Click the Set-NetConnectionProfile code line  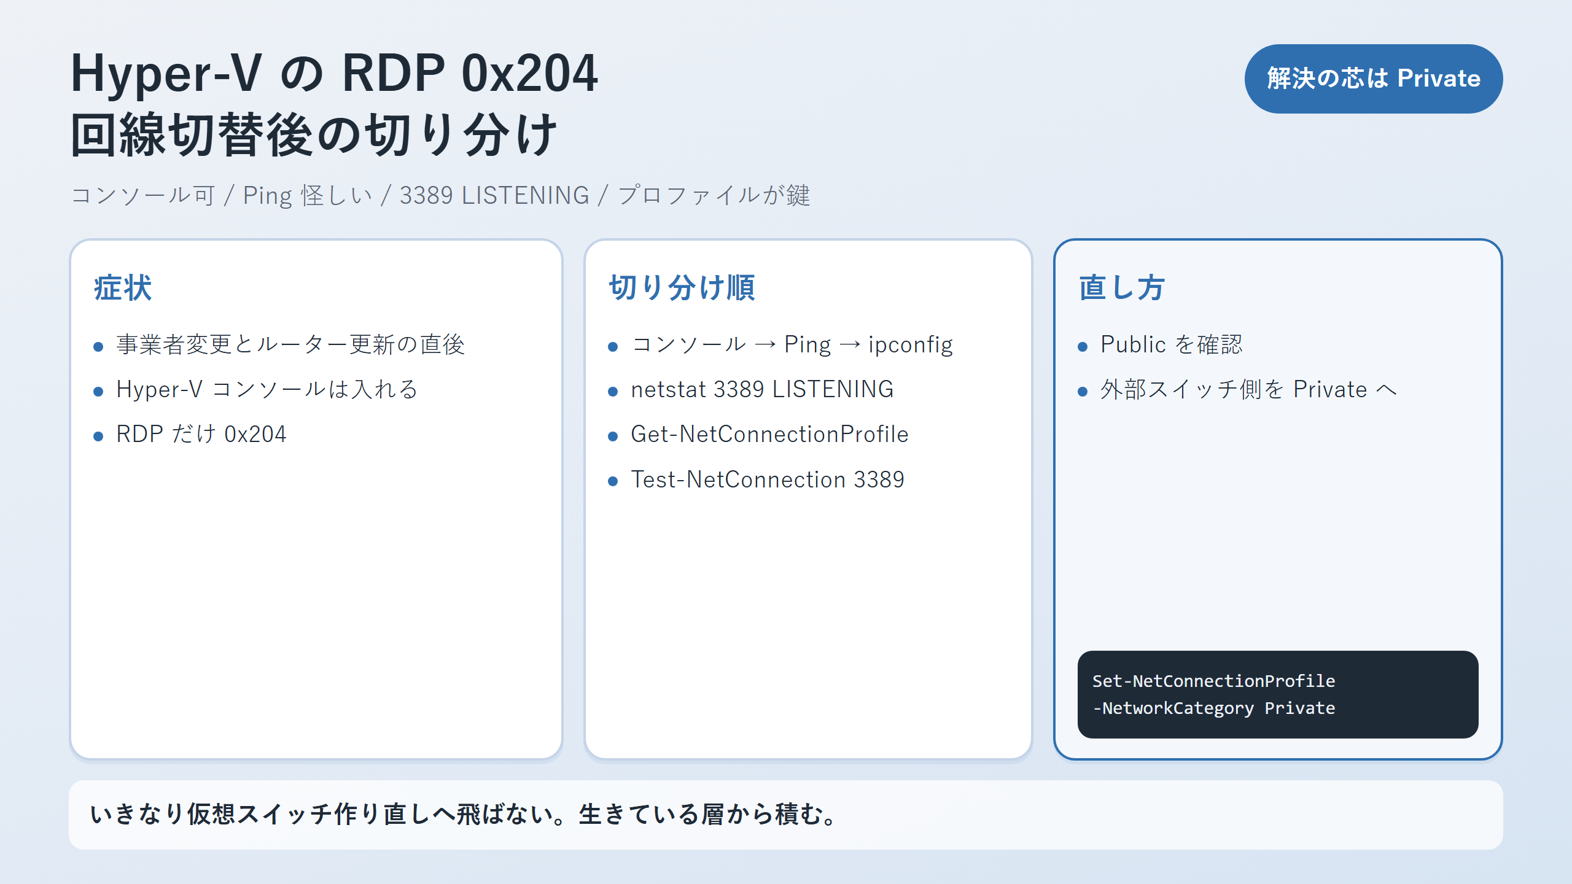[1213, 681]
